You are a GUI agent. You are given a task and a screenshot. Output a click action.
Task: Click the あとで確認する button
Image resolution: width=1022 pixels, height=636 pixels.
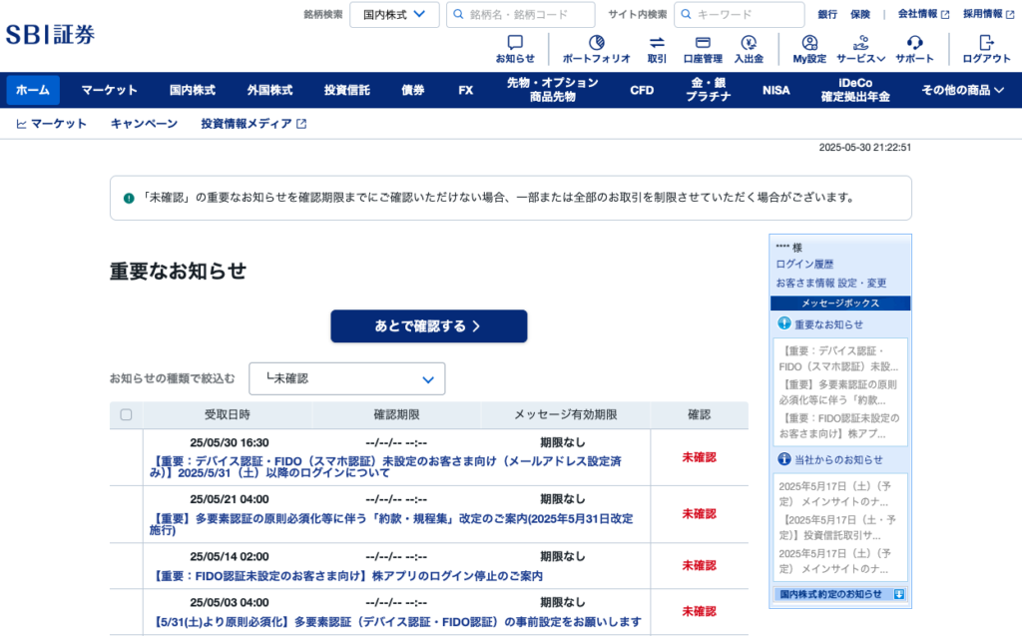429,326
